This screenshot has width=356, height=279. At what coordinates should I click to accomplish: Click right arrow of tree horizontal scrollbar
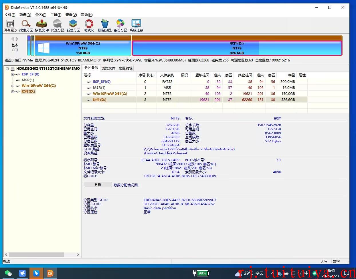tap(78, 254)
